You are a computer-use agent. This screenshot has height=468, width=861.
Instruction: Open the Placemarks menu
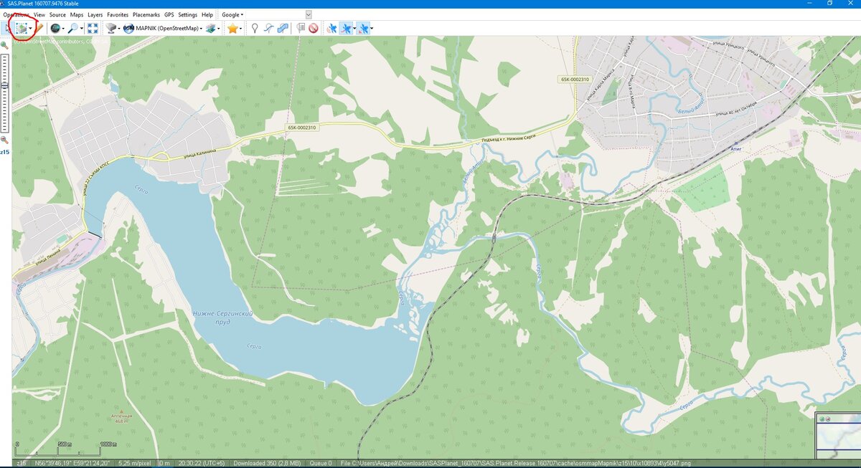click(x=146, y=14)
